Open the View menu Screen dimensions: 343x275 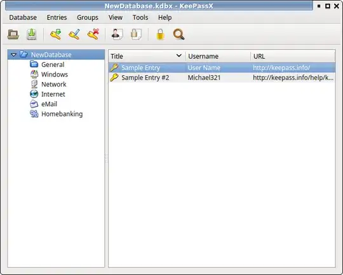116,17
